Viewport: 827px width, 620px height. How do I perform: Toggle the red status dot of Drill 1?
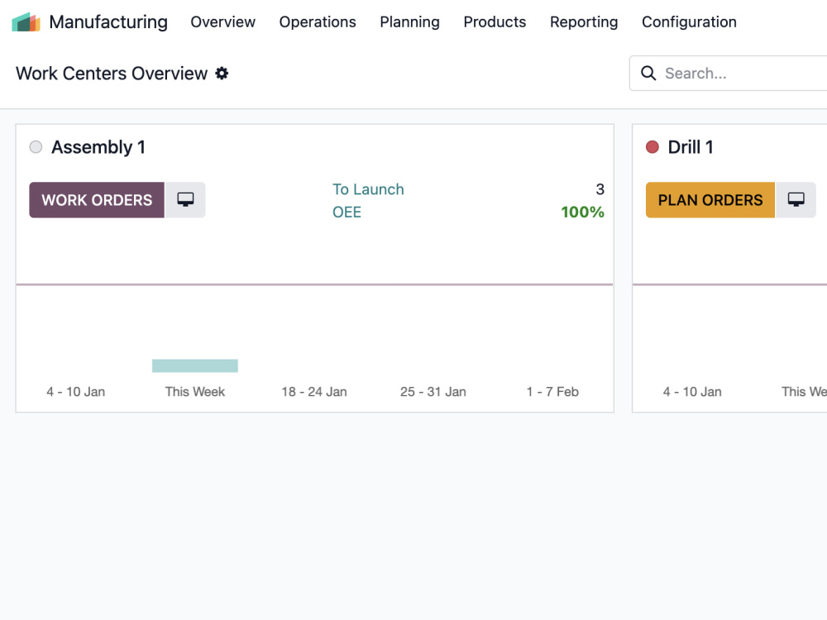click(x=653, y=147)
